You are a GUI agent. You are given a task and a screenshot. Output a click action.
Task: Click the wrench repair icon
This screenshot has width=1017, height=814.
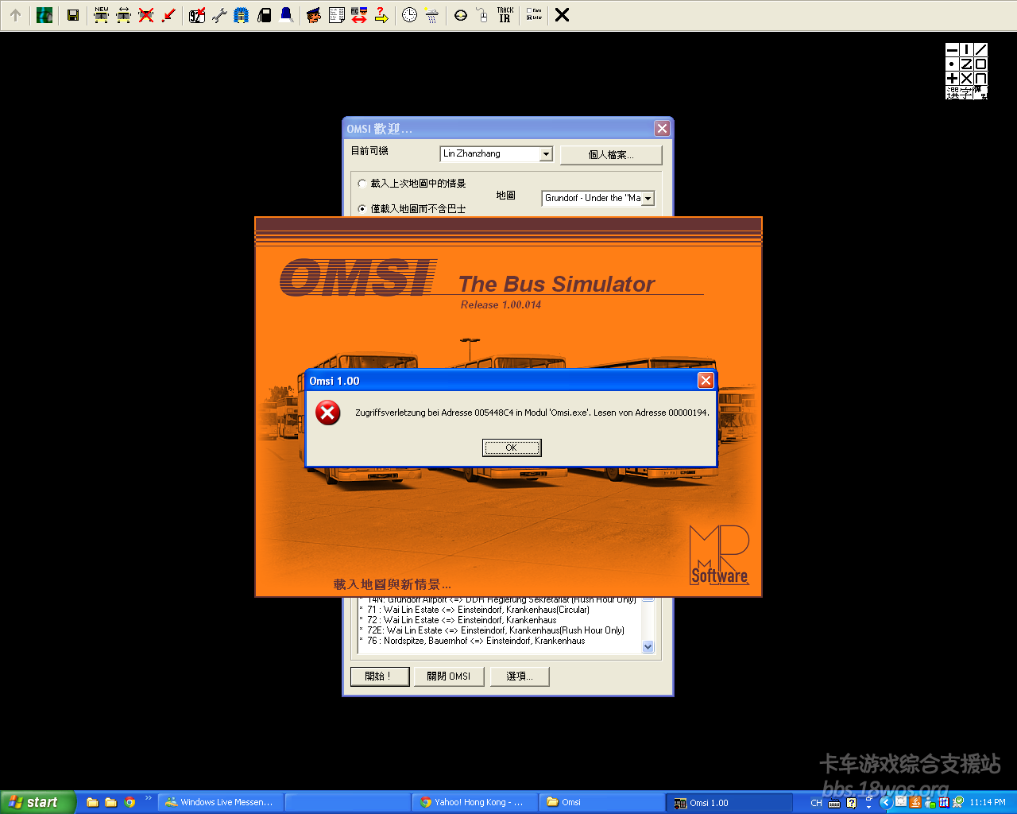(x=219, y=15)
